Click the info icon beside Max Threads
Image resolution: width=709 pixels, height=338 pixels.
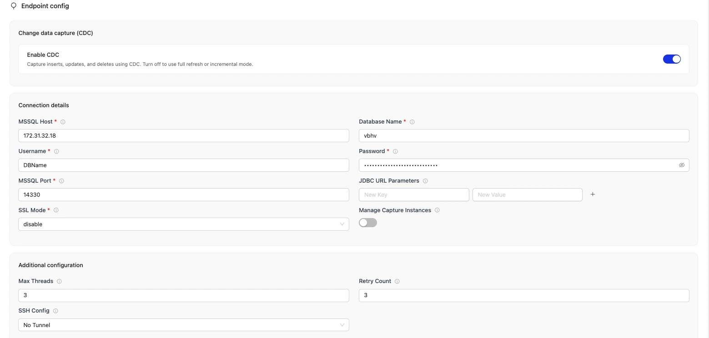[x=59, y=281]
